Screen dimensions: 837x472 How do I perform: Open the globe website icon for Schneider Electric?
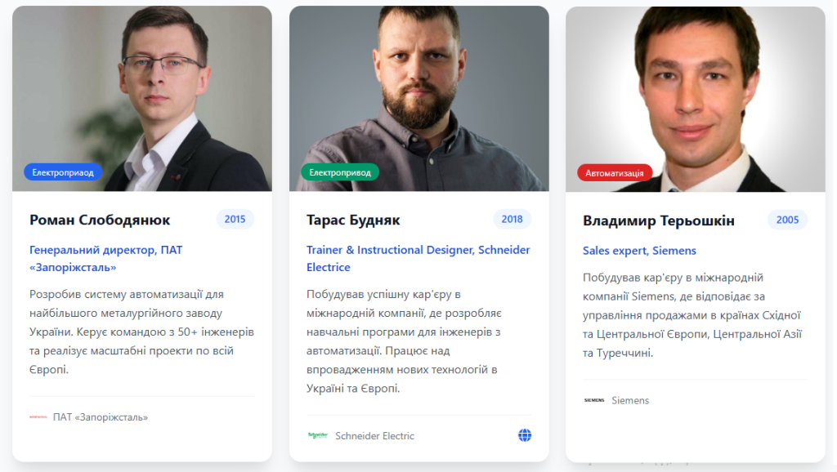click(x=525, y=435)
